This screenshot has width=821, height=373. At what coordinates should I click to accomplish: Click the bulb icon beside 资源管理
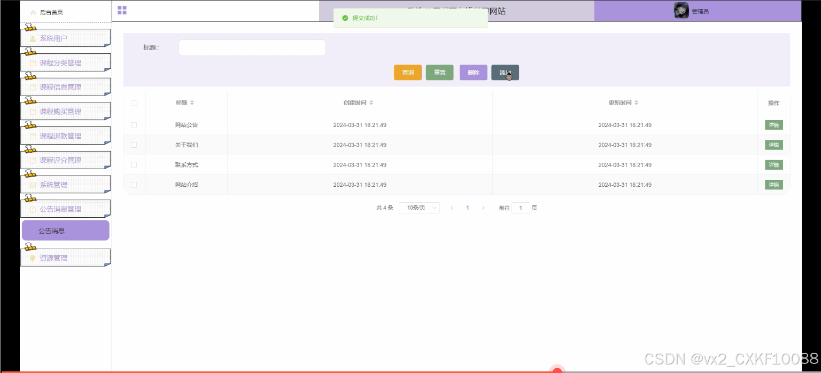pyautogui.click(x=33, y=258)
